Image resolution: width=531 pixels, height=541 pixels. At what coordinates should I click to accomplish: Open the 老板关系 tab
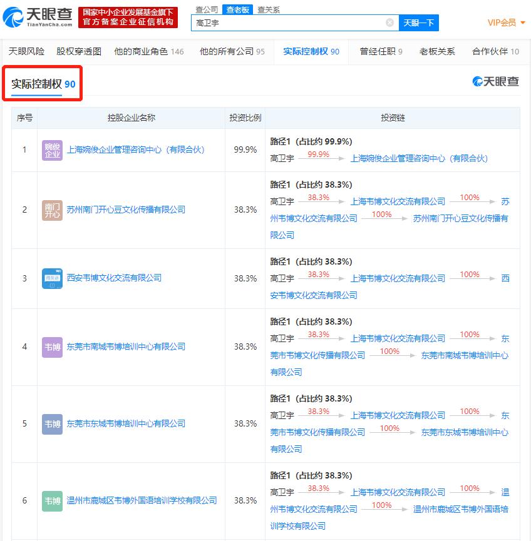[x=436, y=51]
